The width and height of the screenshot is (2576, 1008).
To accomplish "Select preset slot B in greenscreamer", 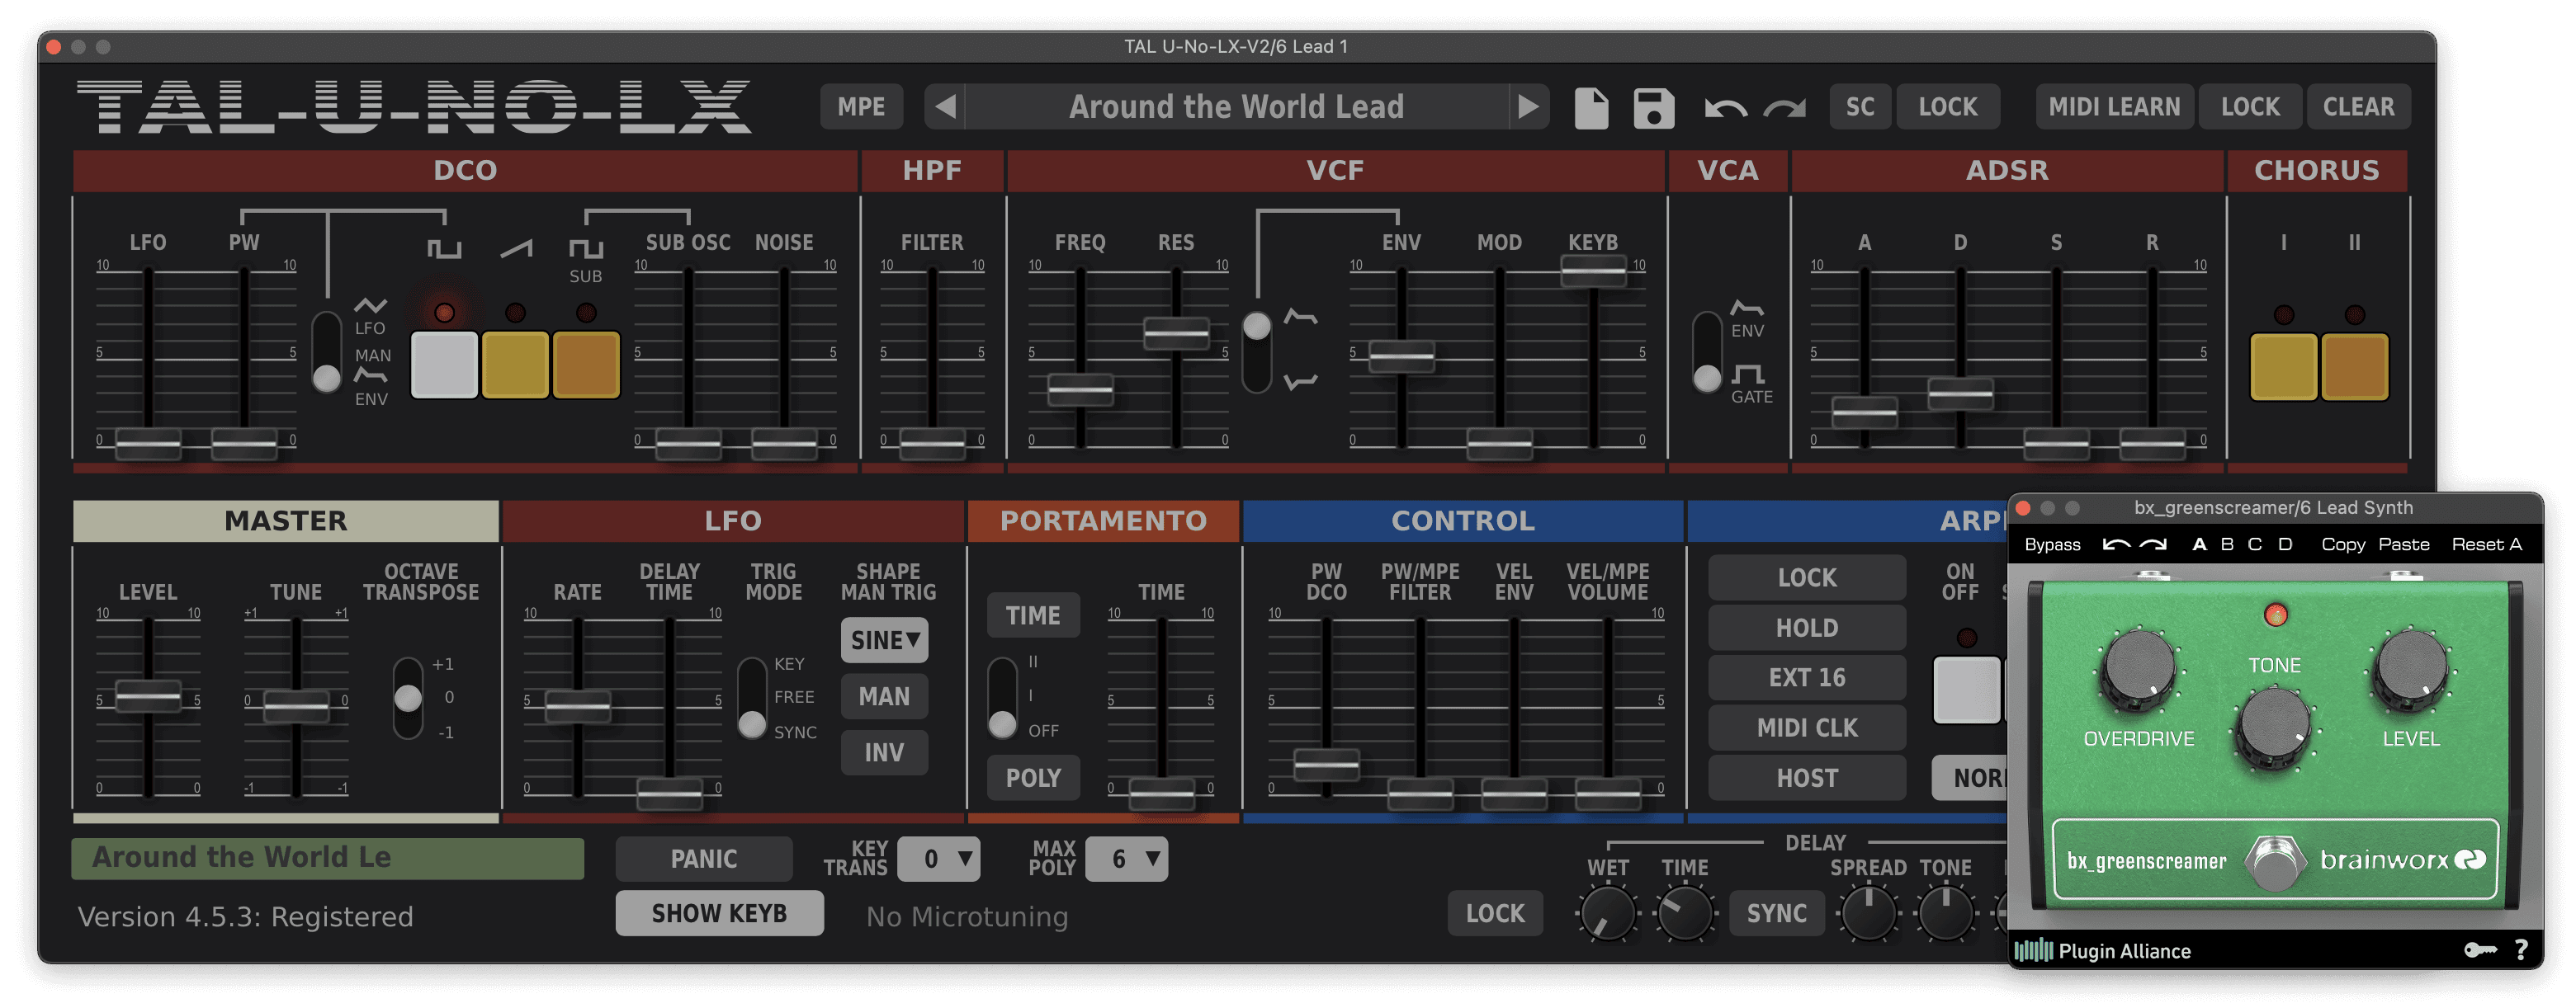I will tap(2227, 544).
